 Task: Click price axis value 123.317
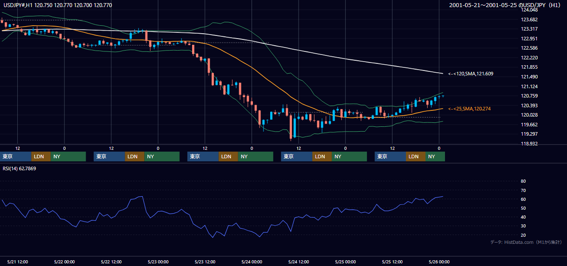coord(529,29)
